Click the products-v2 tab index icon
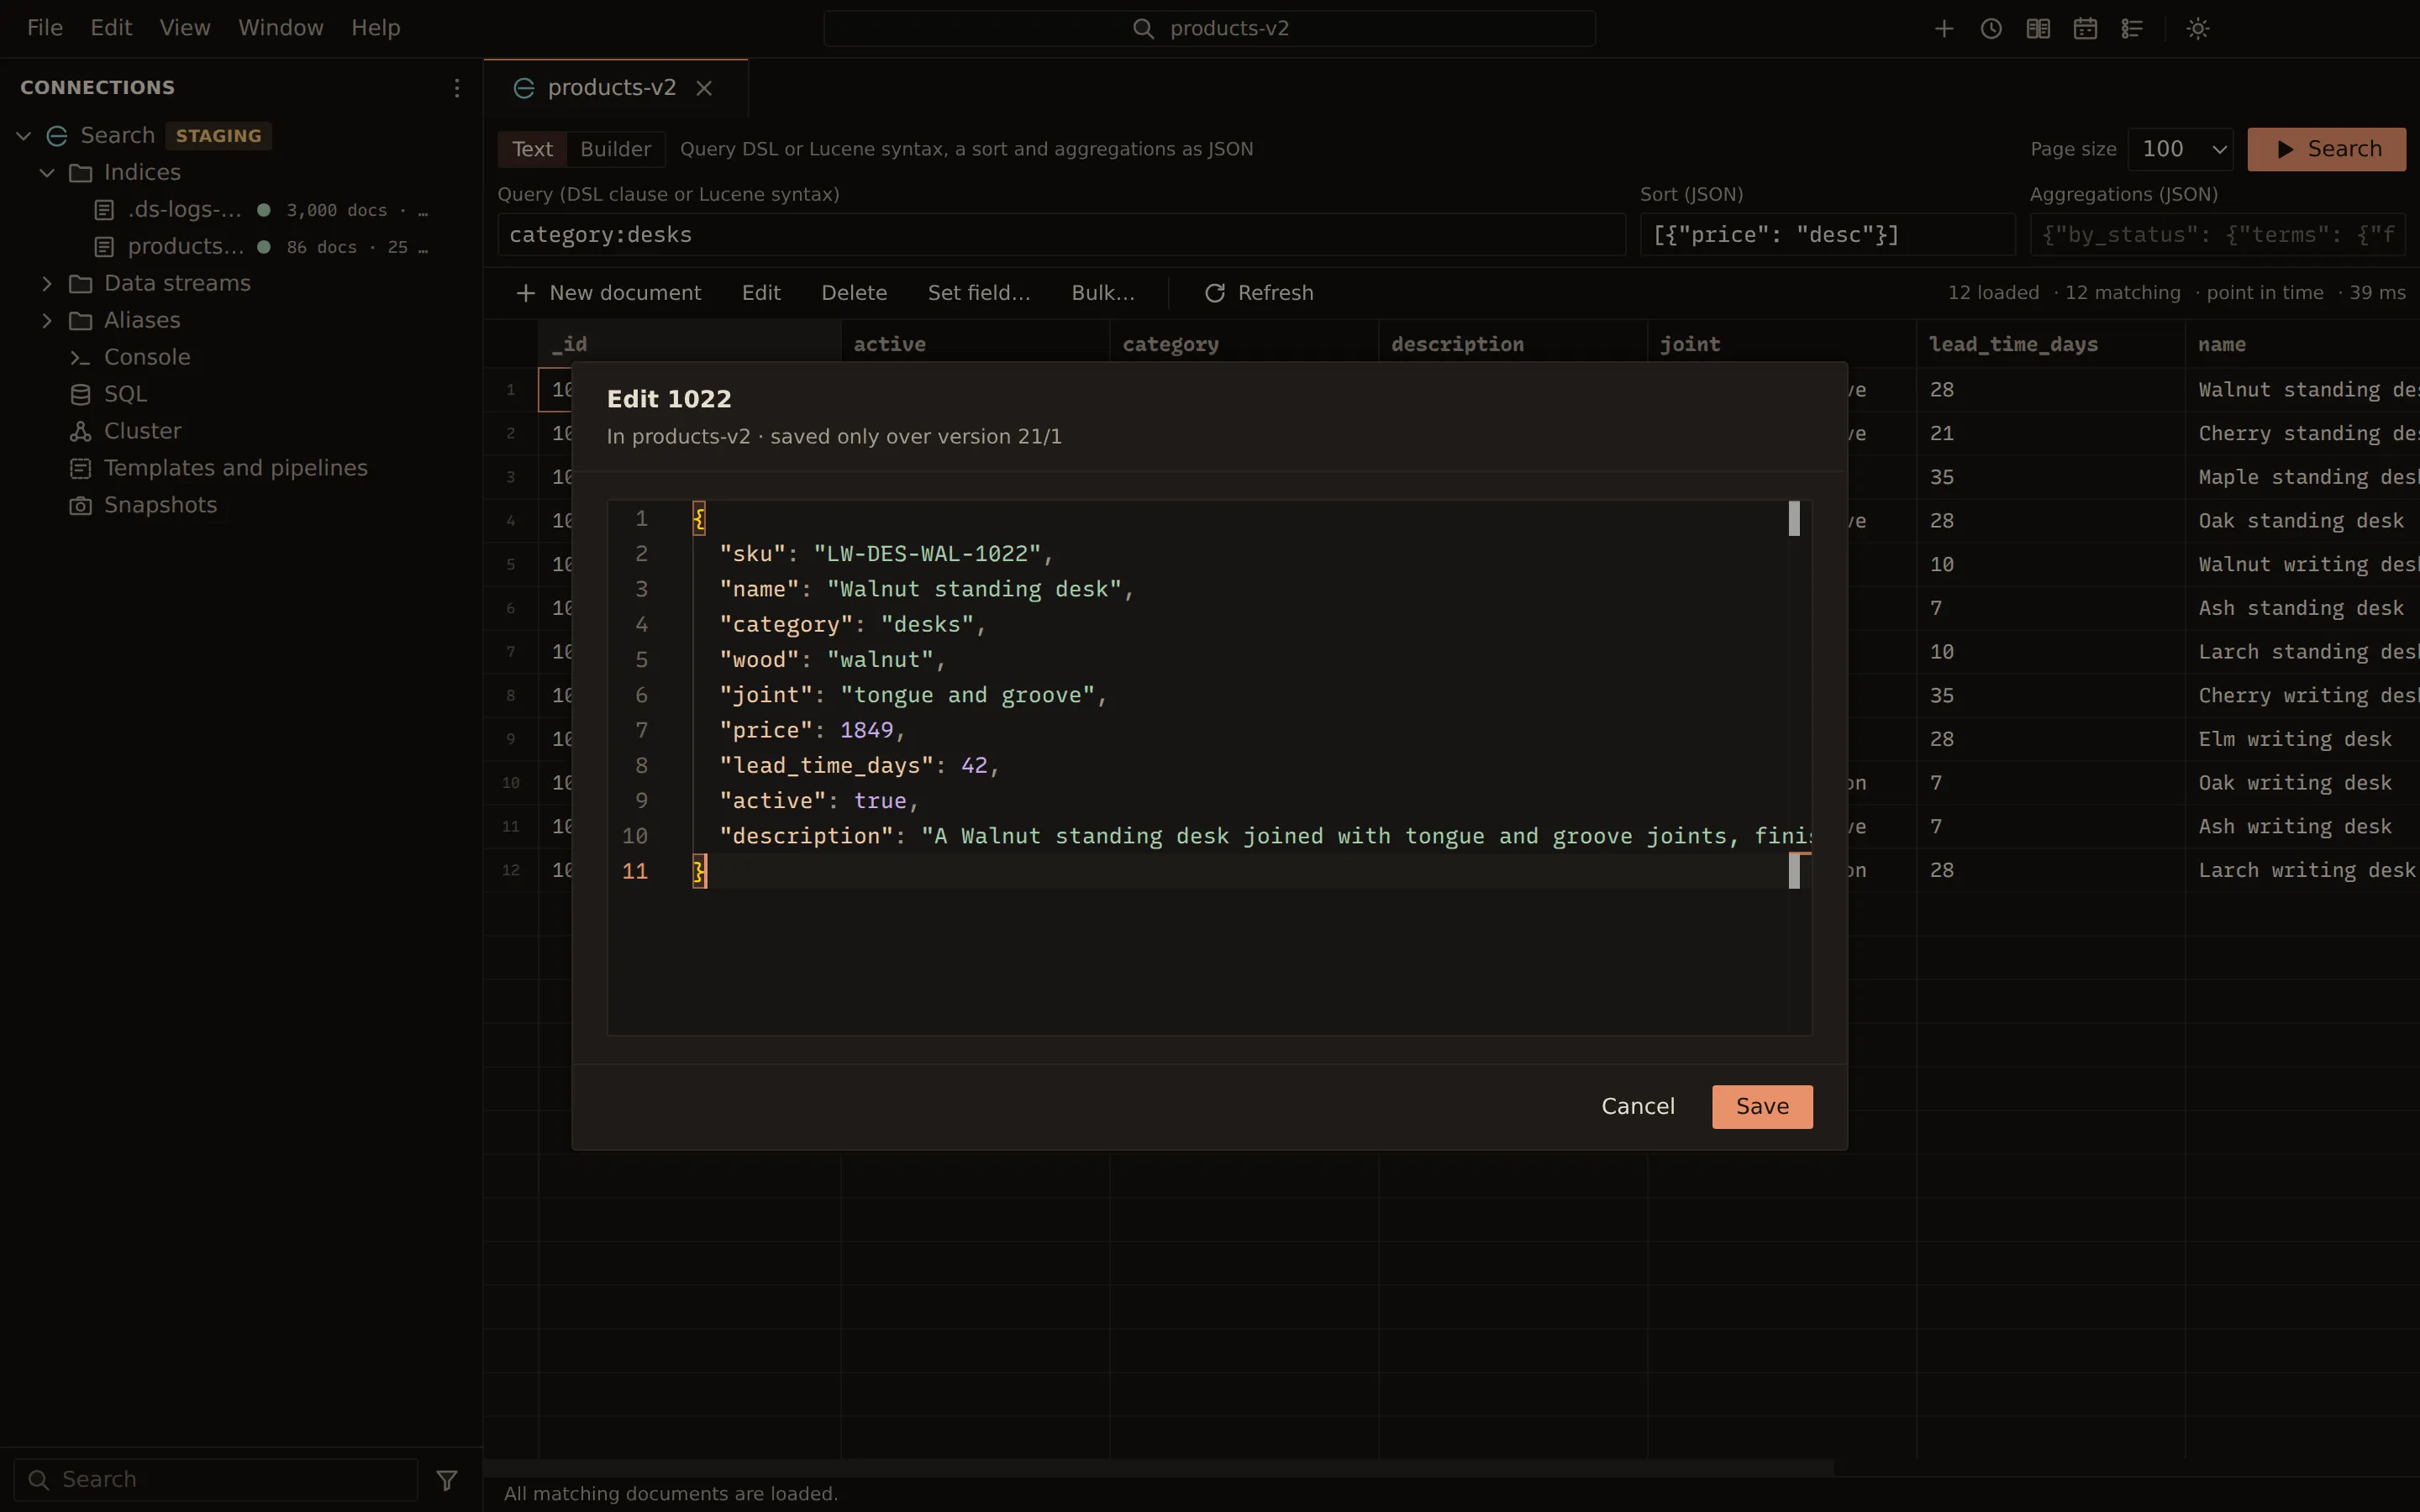 point(523,89)
